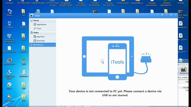Select the AVS Video Editor shortcut label

coord(24,3)
